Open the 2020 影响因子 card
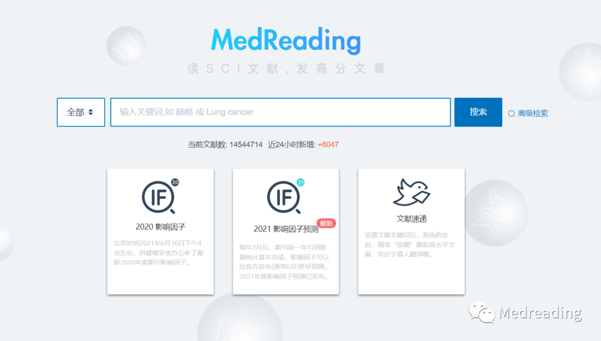This screenshot has width=601, height=341. pyautogui.click(x=160, y=230)
